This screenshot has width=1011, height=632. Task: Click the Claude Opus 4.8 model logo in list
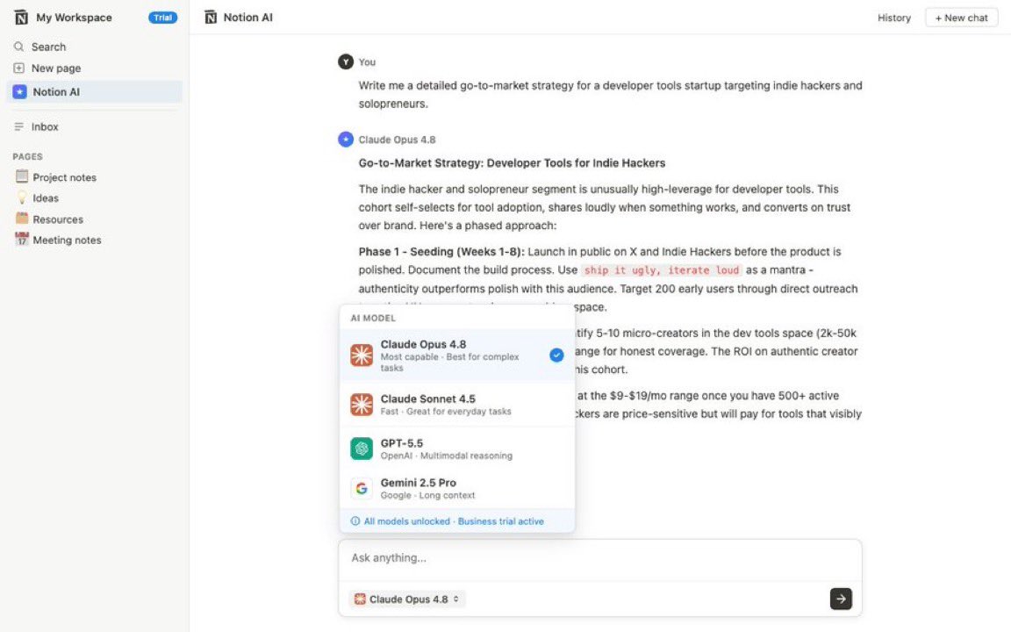click(x=362, y=355)
